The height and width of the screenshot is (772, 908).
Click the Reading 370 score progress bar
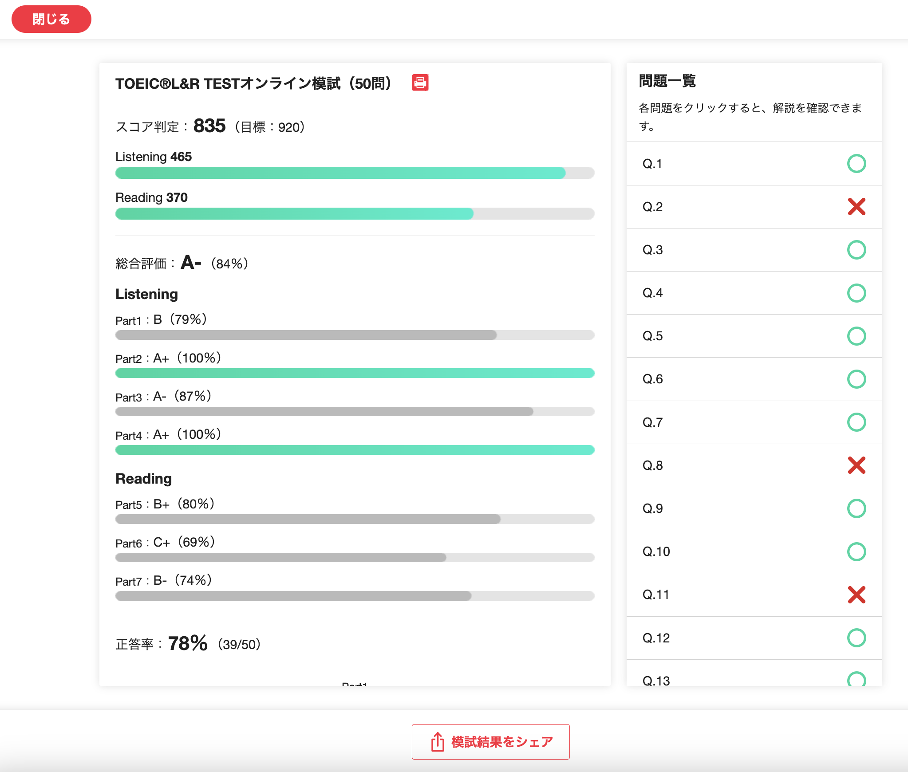(354, 214)
